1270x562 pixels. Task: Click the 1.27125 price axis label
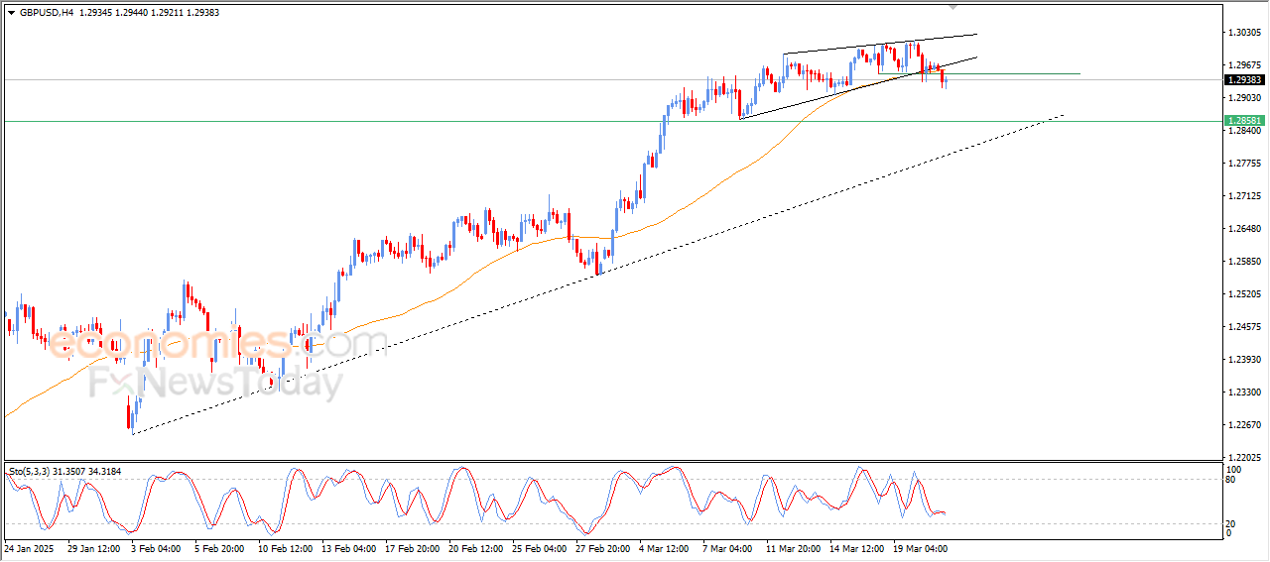(x=1244, y=196)
